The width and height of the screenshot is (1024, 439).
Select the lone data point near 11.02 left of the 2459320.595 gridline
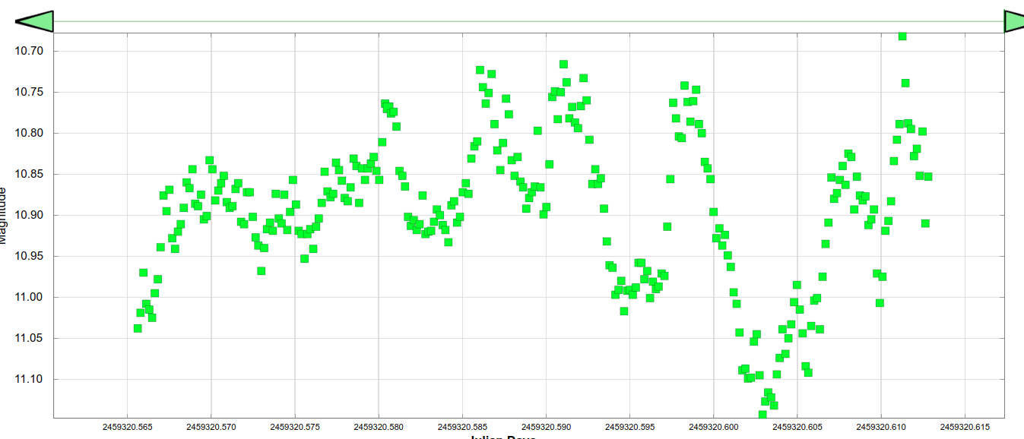[x=624, y=311]
